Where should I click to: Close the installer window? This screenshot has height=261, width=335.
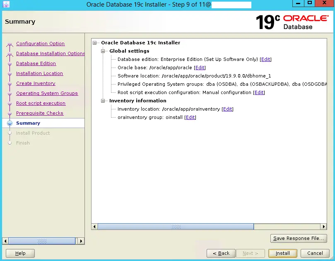coord(324,3)
